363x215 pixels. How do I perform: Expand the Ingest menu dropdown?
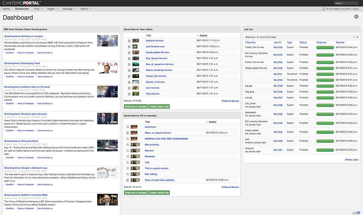(x=52, y=9)
